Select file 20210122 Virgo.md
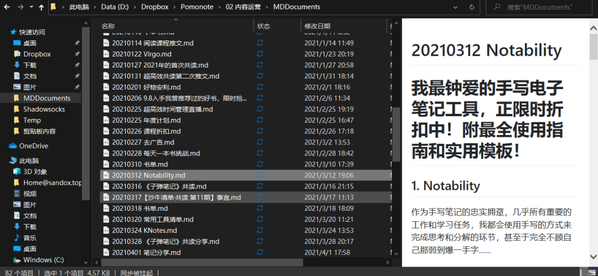Image resolution: width=598 pixels, height=276 pixels. [142, 54]
